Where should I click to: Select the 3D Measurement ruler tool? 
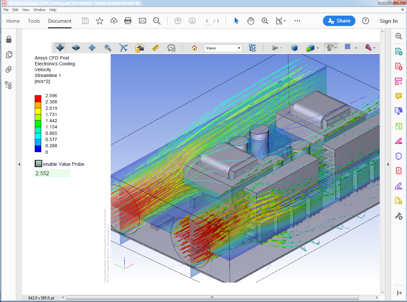click(x=155, y=48)
